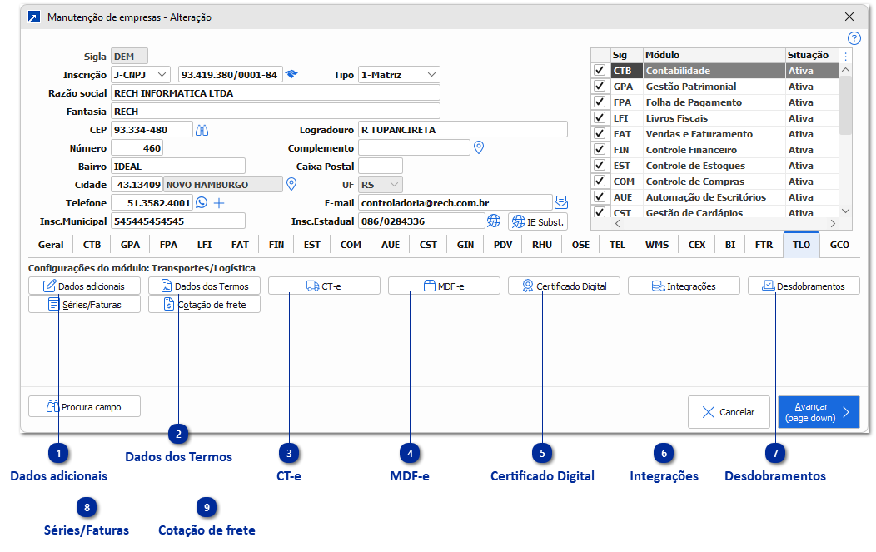Click the help question mark icon
The width and height of the screenshot is (876, 552).
[x=854, y=38]
